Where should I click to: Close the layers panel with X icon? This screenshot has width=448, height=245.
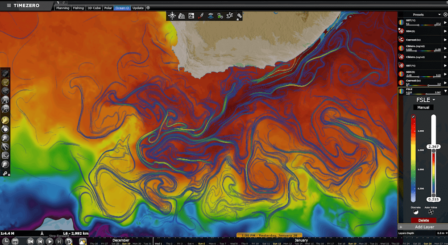(x=445, y=14)
